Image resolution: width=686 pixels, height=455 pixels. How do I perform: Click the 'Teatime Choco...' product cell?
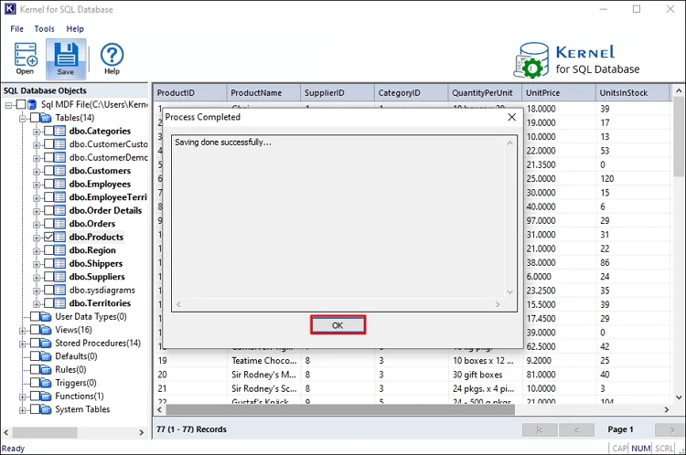point(264,361)
